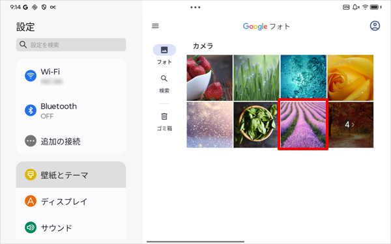Screen dimensions: 391x244
Task: Open the strawberries photo
Action: click(x=209, y=77)
